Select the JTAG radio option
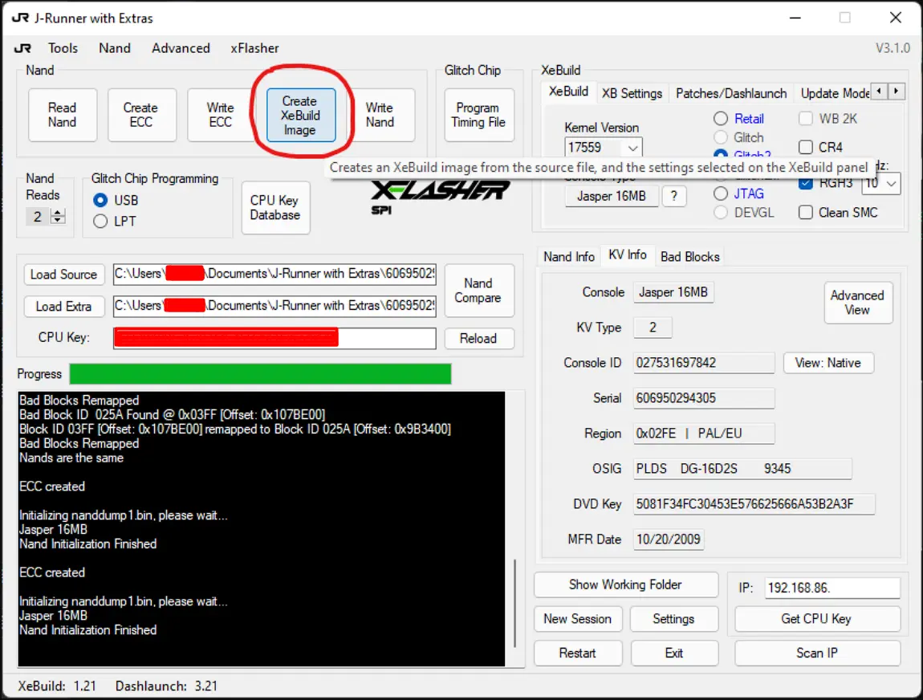 (739, 193)
